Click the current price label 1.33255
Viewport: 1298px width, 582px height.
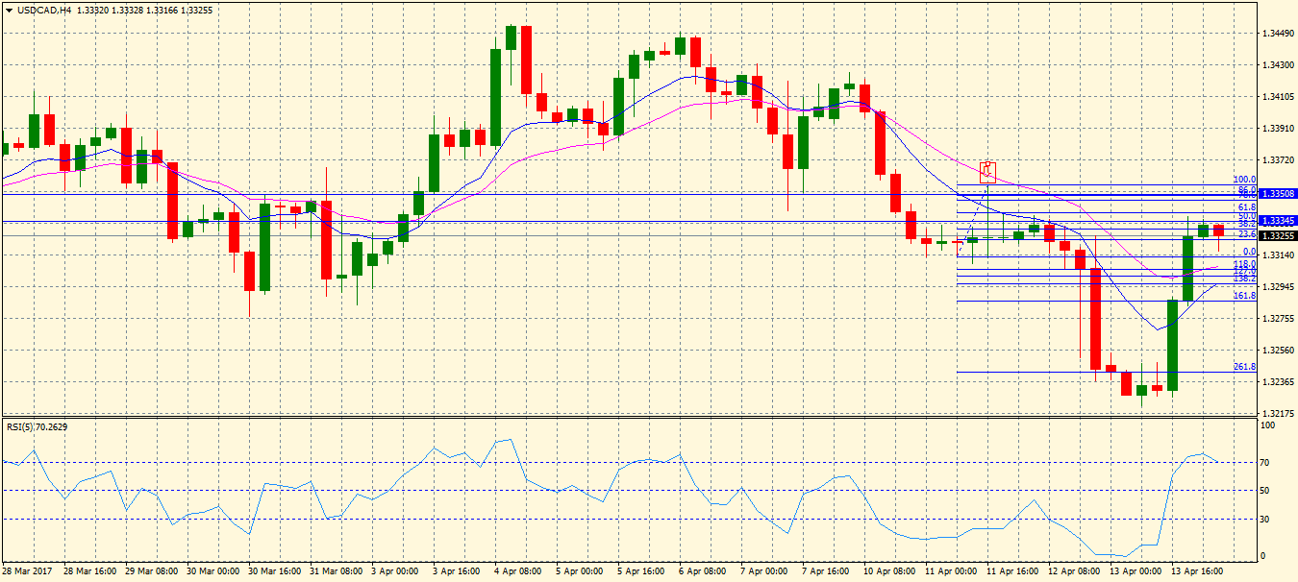click(x=1278, y=235)
